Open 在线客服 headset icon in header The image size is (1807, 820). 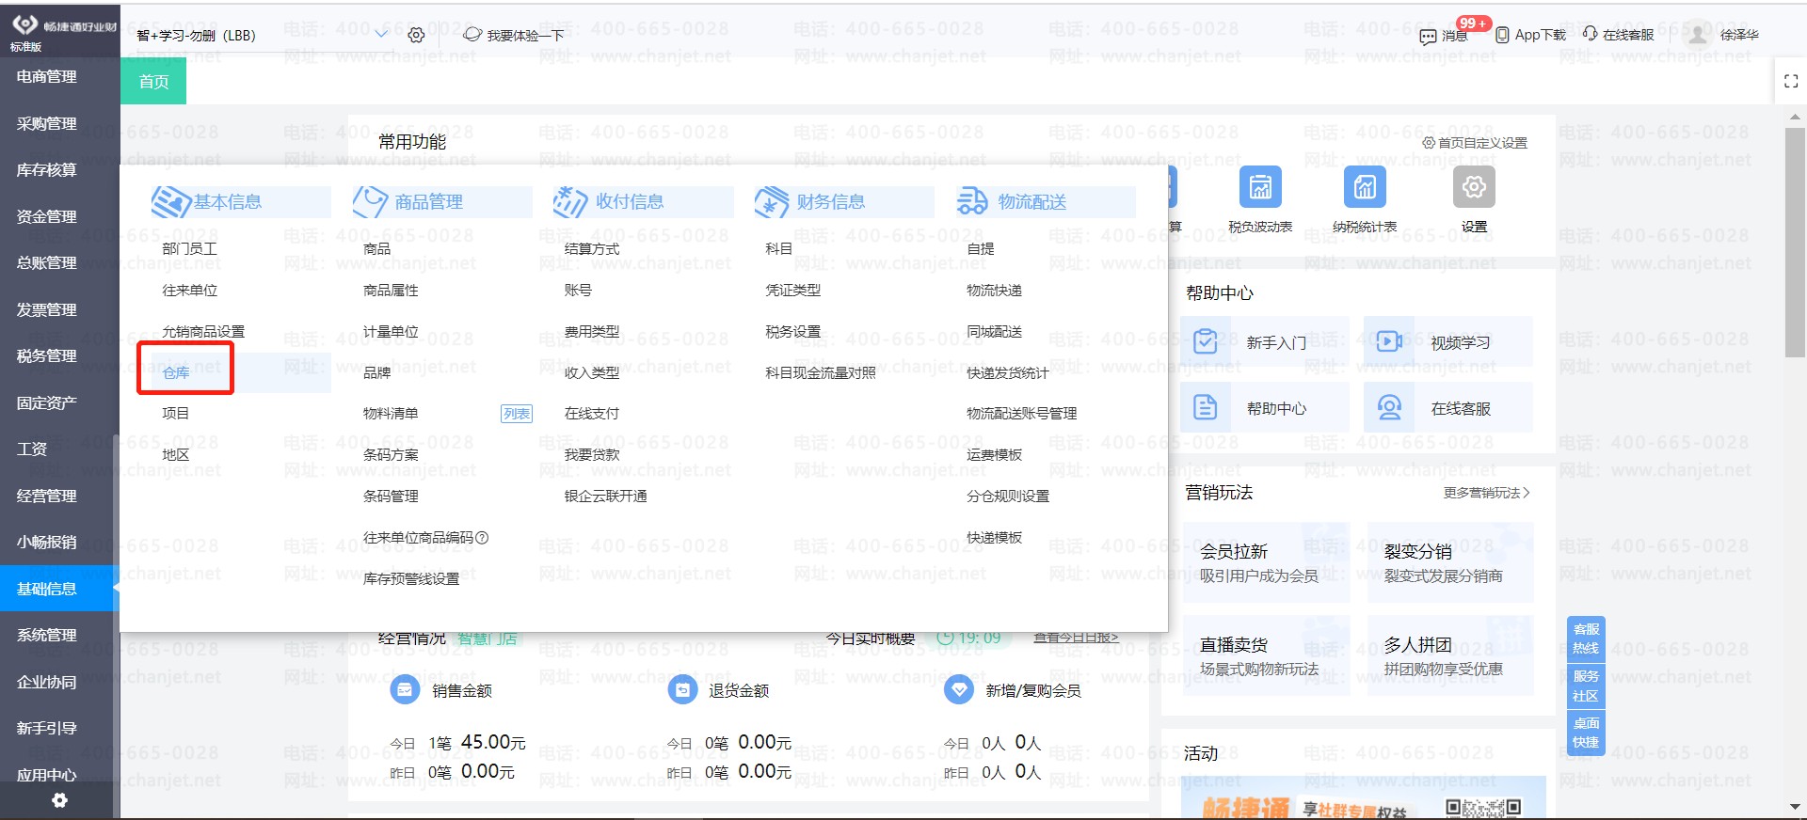1591,34
